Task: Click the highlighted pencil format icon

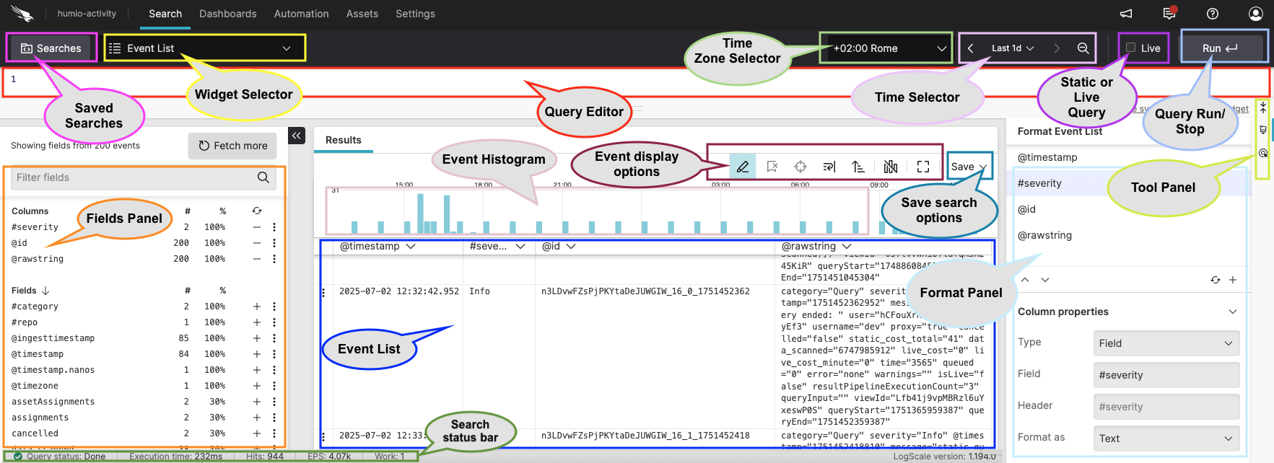Action: tap(742, 167)
